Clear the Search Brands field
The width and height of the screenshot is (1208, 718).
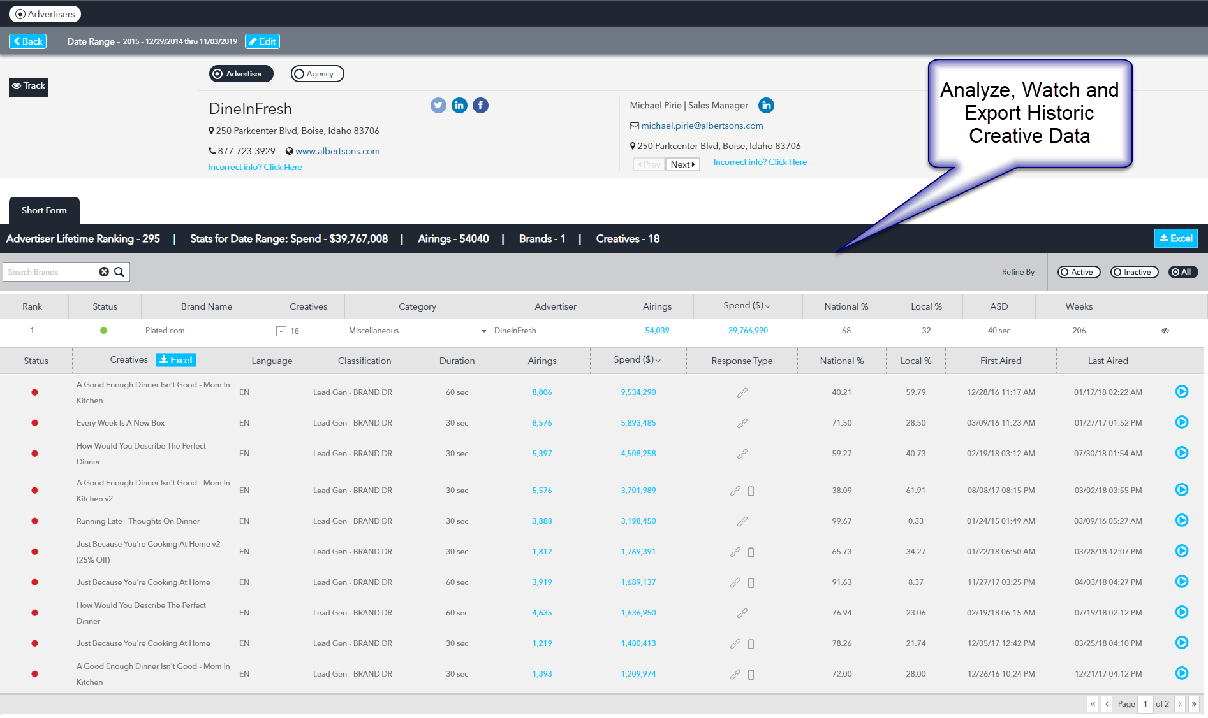pyautogui.click(x=104, y=272)
